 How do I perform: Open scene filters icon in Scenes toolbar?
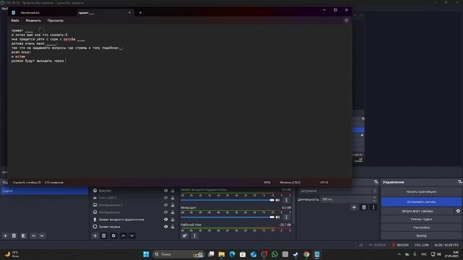pos(23,236)
